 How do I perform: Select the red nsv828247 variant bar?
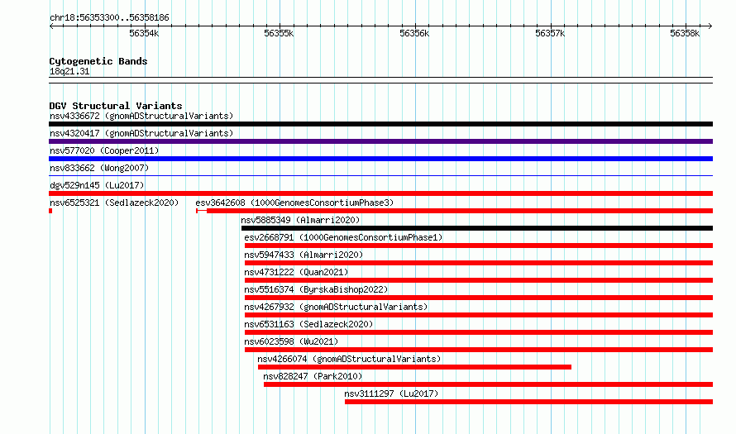tap(488, 384)
